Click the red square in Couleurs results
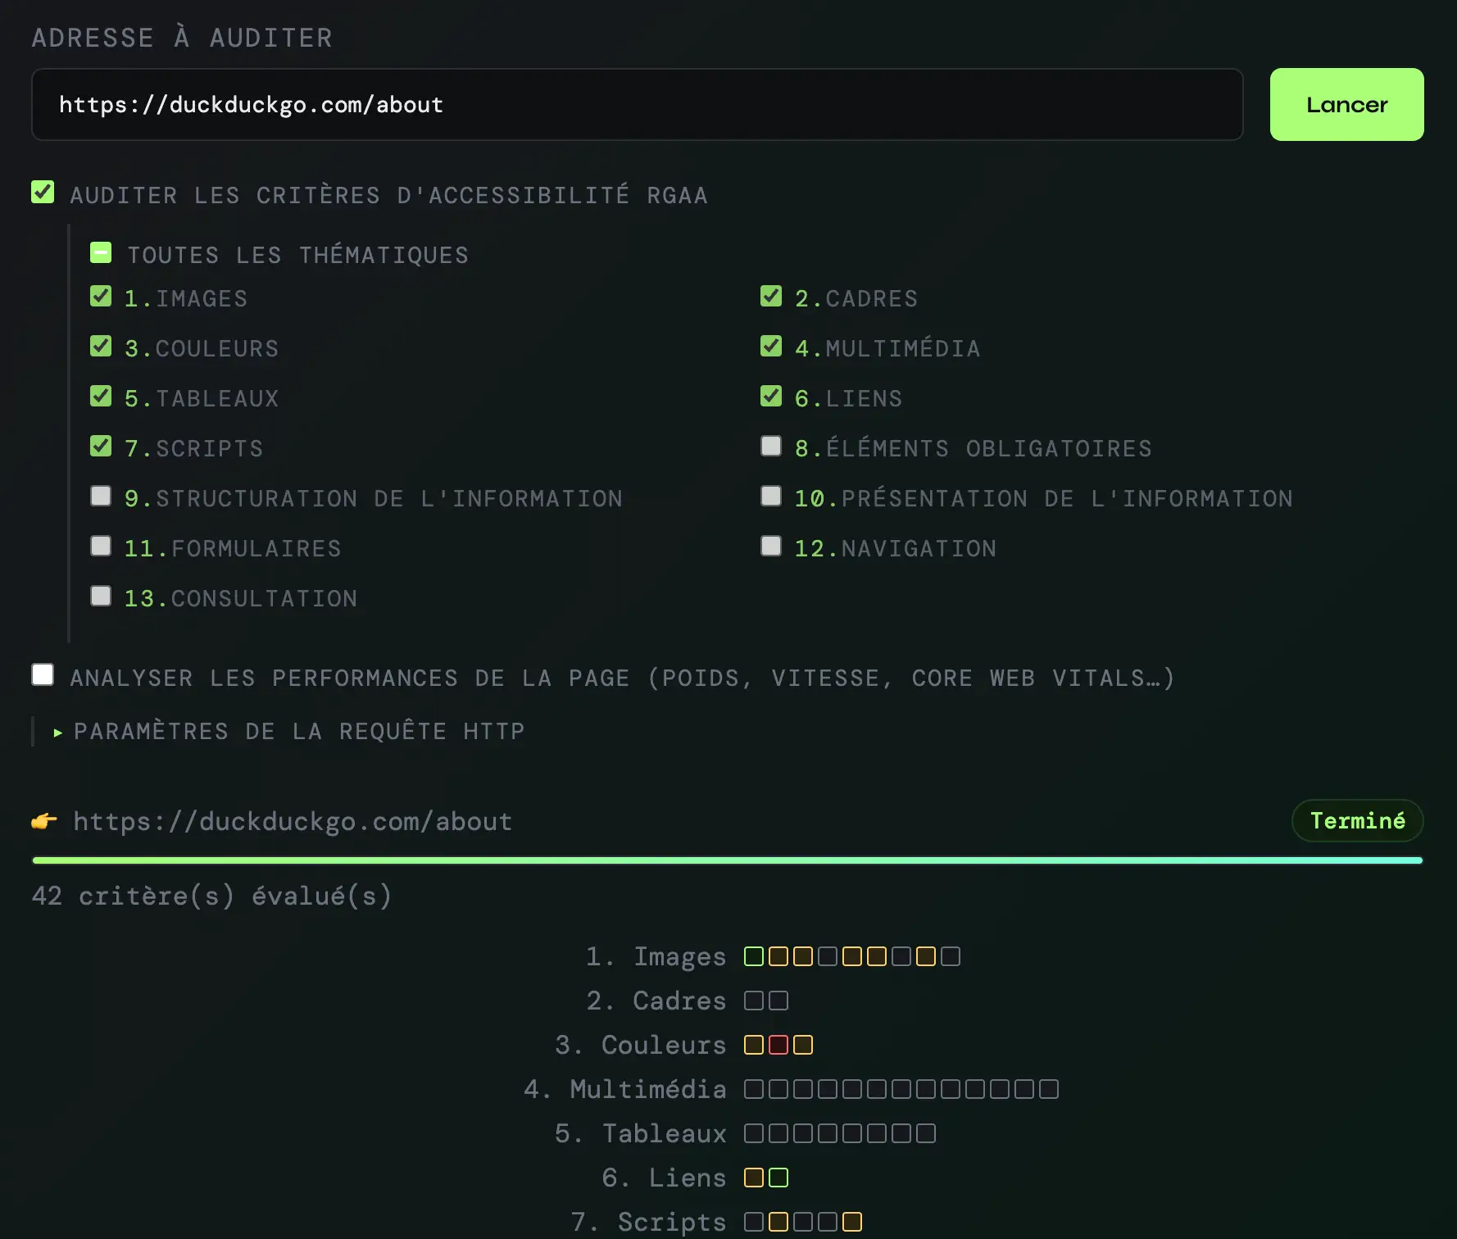Image resolution: width=1457 pixels, height=1239 pixels. (778, 1045)
